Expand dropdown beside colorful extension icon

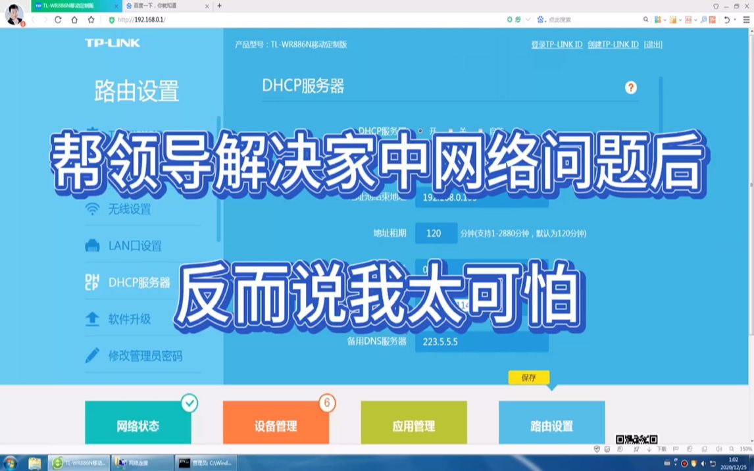tap(665, 20)
